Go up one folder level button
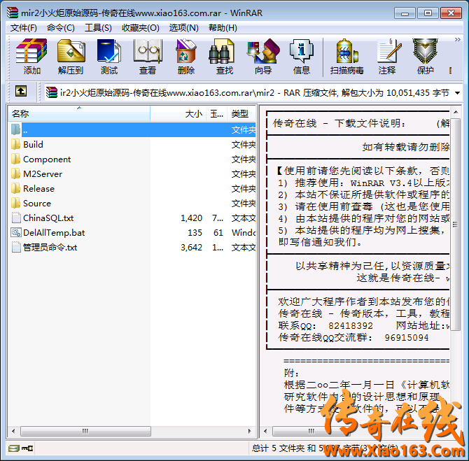Viewport: 469px width, 461px height. pyautogui.click(x=21, y=91)
